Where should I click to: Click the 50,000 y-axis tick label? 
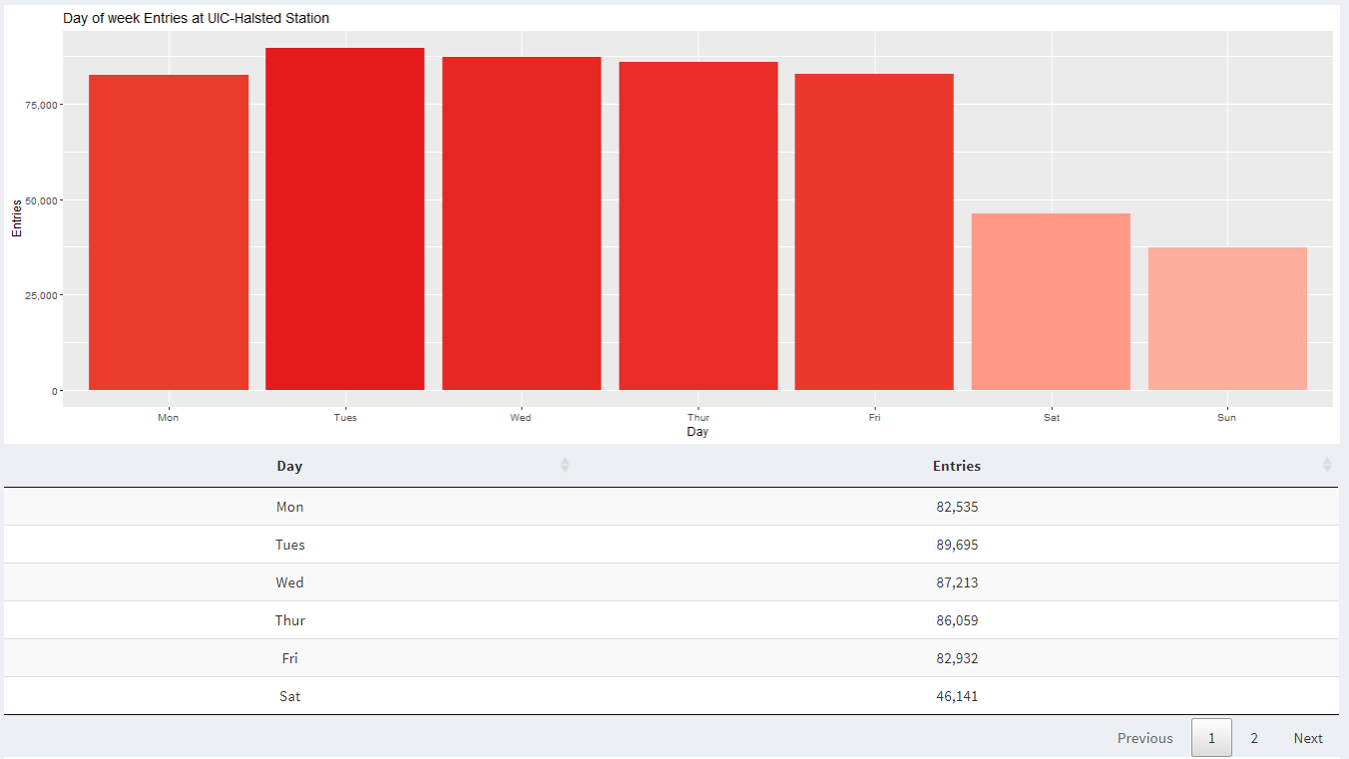41,200
